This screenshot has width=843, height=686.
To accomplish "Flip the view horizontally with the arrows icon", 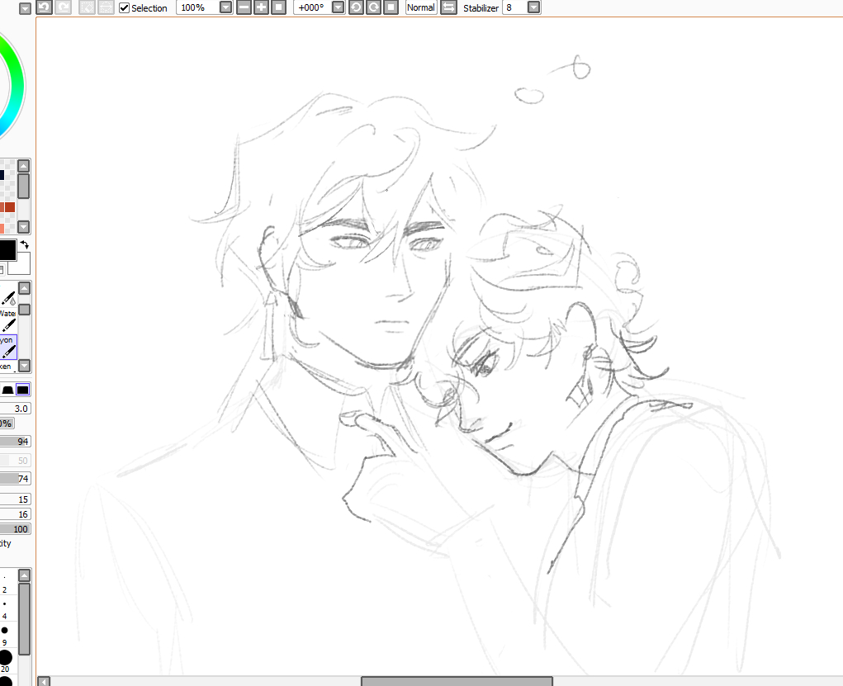I will click(x=448, y=7).
